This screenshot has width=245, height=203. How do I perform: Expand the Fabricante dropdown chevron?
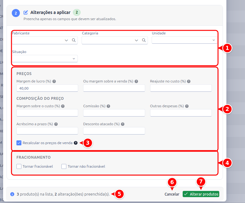[66, 40]
